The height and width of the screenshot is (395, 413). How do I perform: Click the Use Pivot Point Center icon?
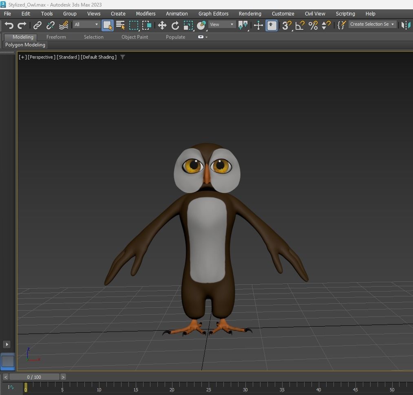(243, 25)
